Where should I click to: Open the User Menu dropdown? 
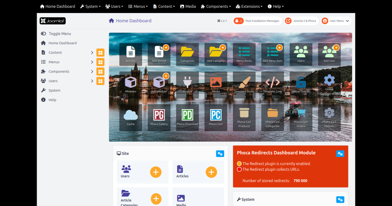tap(336, 21)
